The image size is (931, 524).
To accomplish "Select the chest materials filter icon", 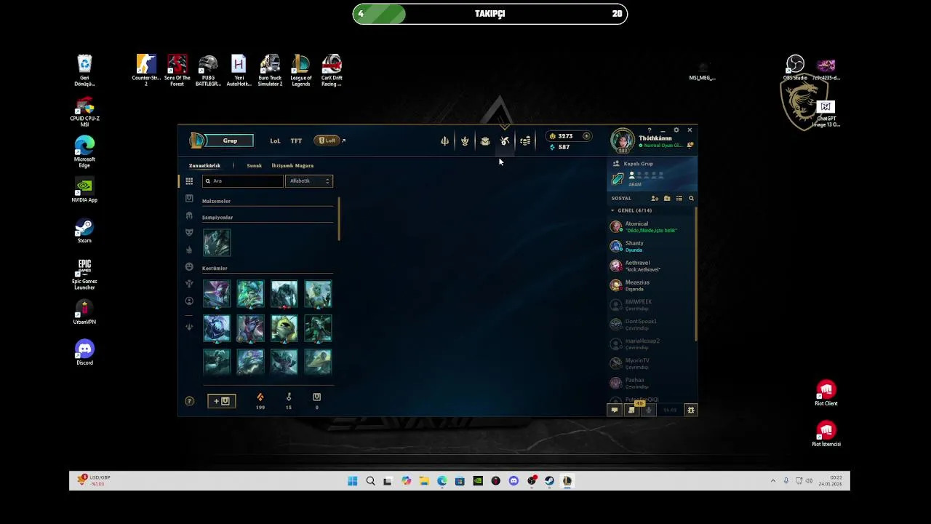I will [x=189, y=199].
